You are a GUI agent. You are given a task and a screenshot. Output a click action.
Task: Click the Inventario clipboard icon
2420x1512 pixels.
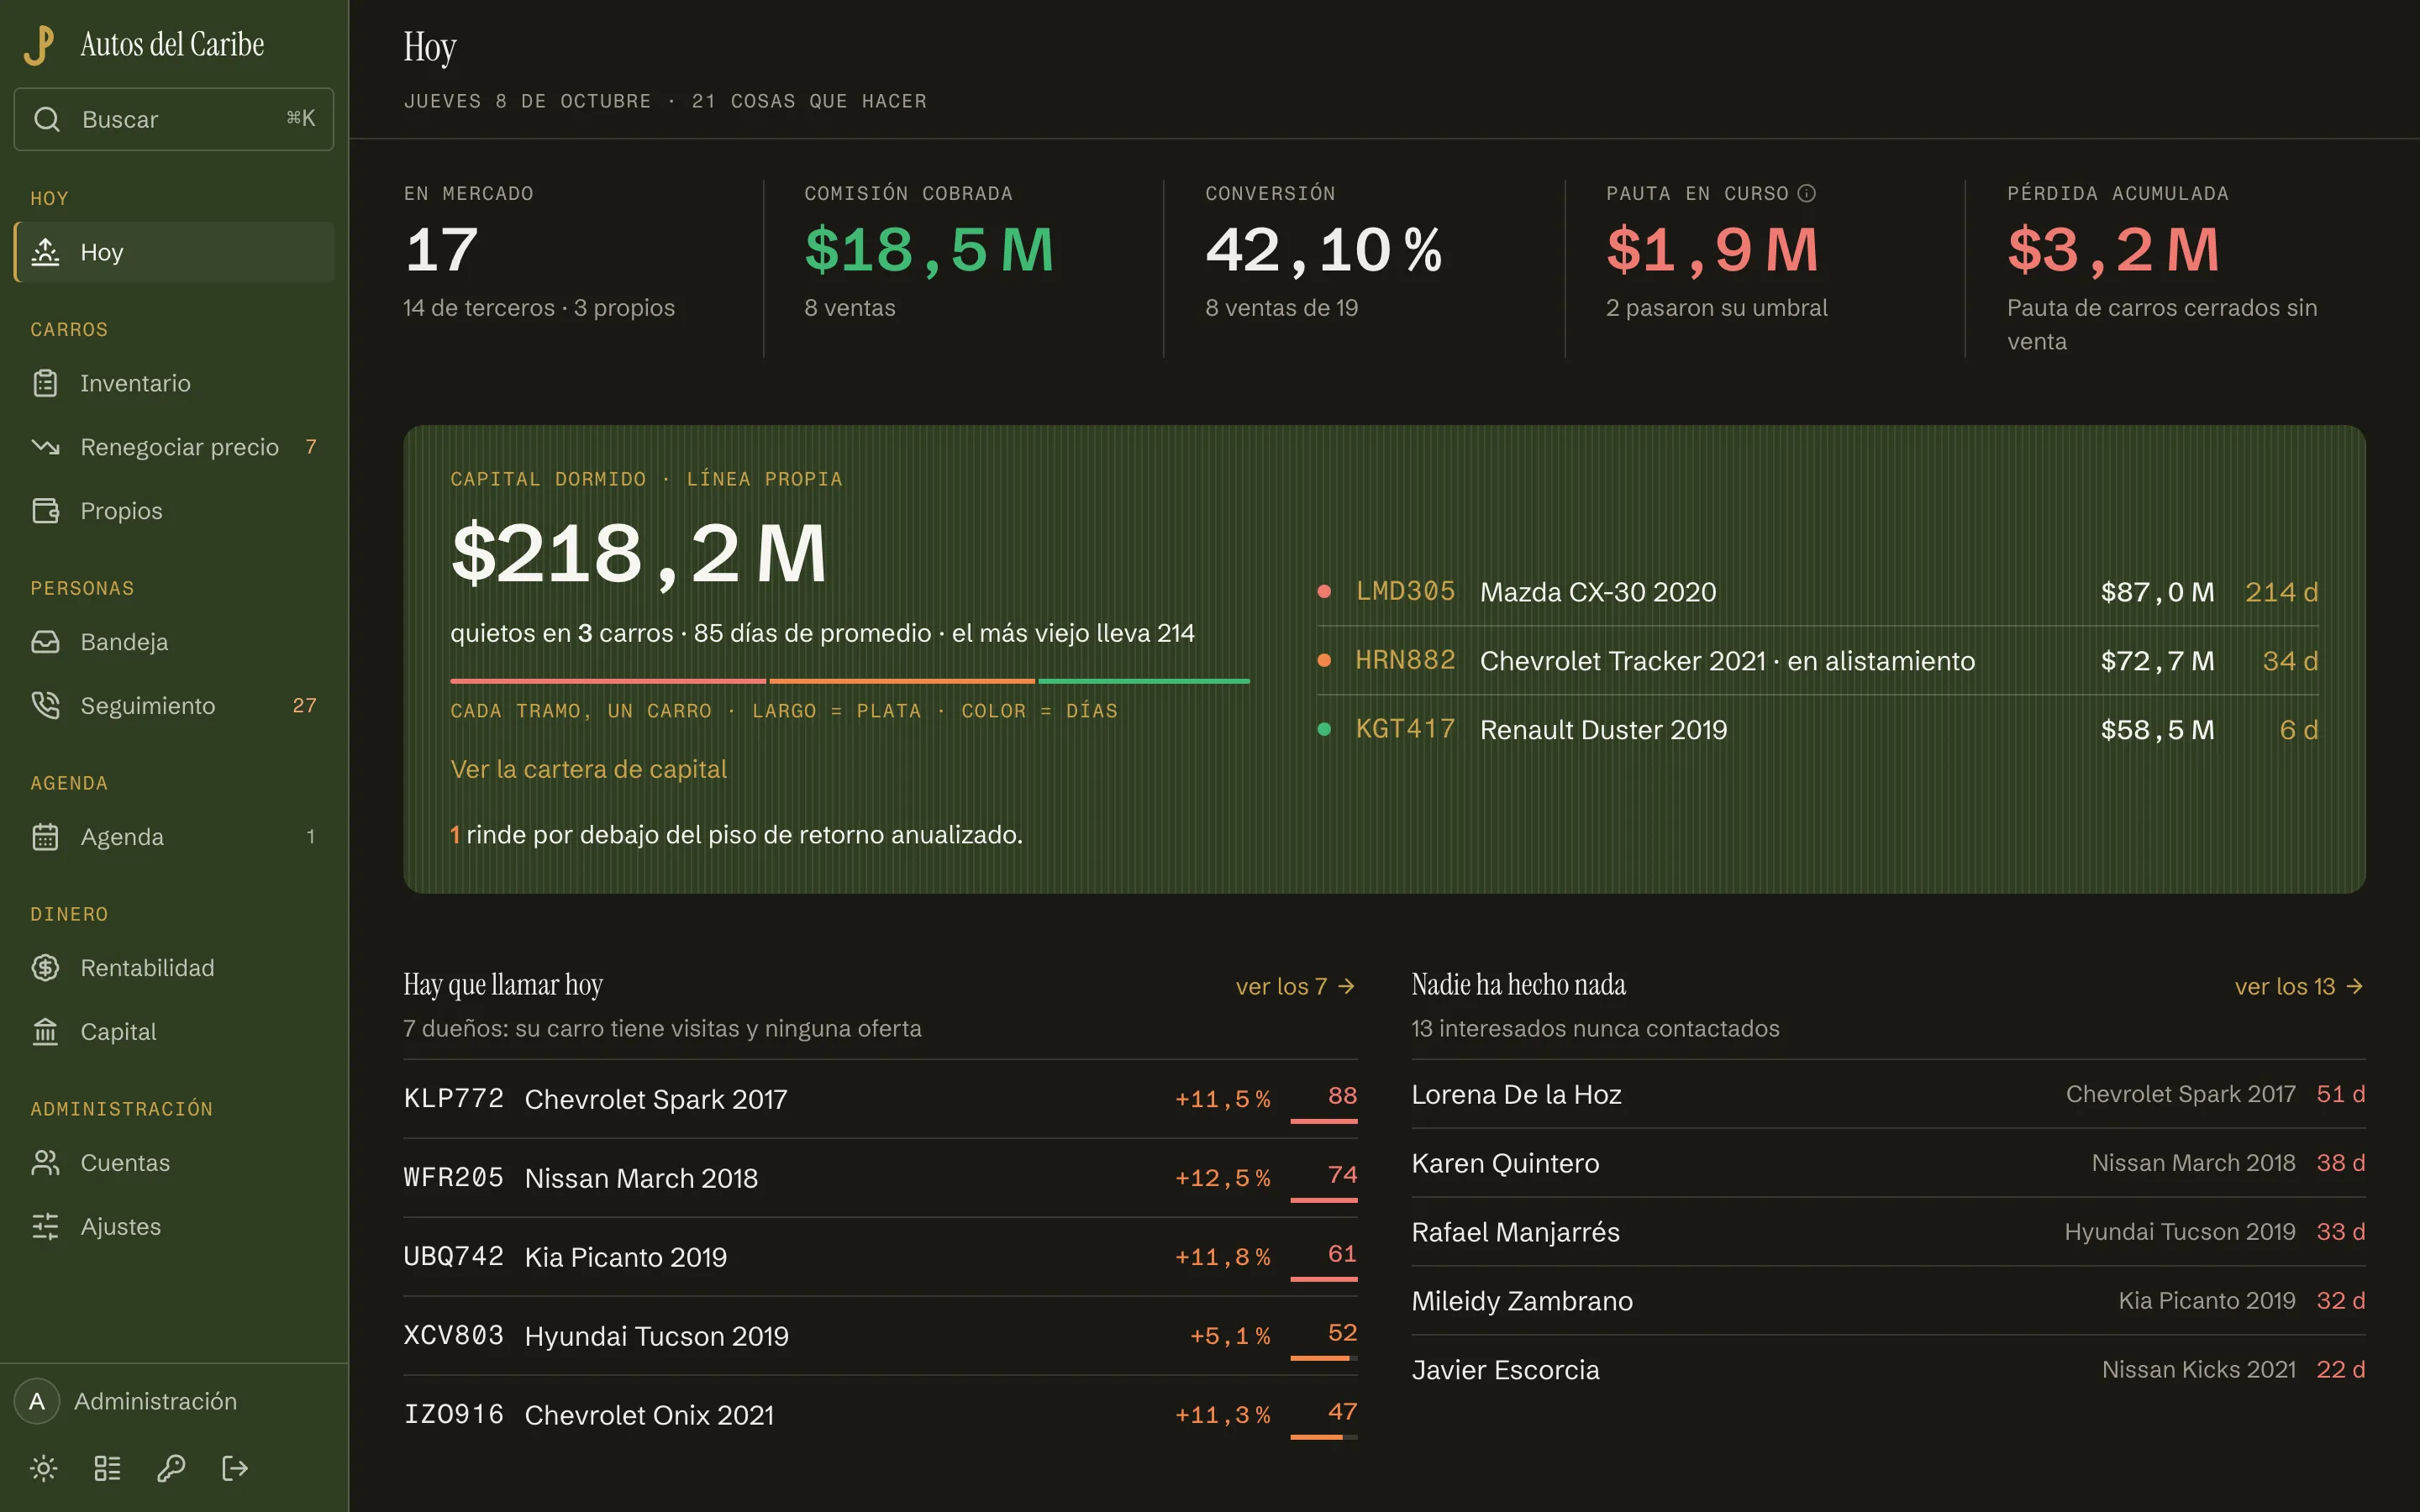coord(45,383)
